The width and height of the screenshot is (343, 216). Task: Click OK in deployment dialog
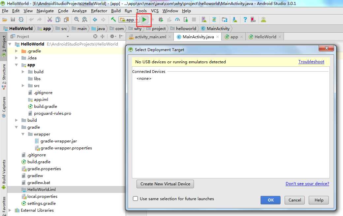(x=270, y=200)
